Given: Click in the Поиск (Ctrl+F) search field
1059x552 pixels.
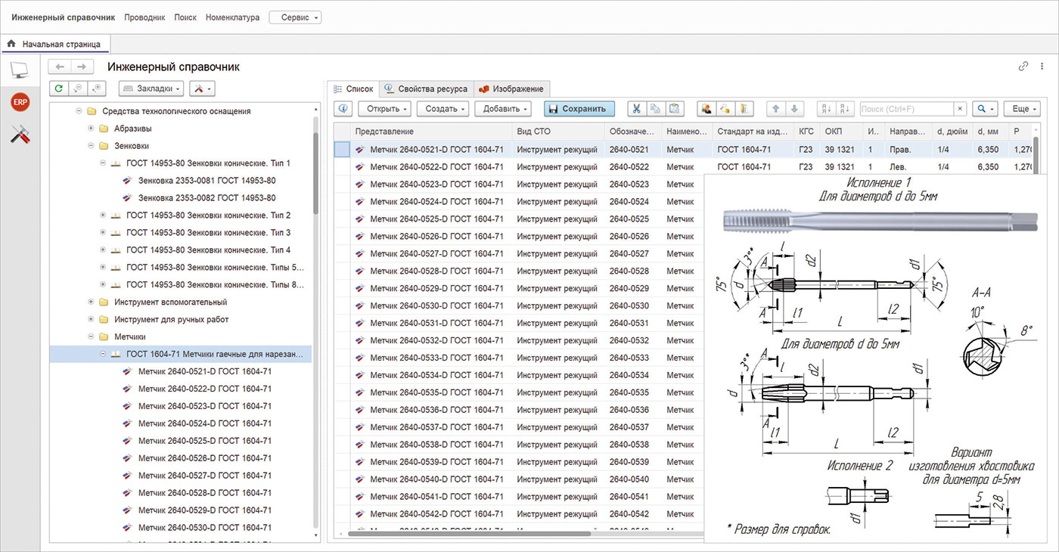Looking at the screenshot, I should [x=906, y=109].
